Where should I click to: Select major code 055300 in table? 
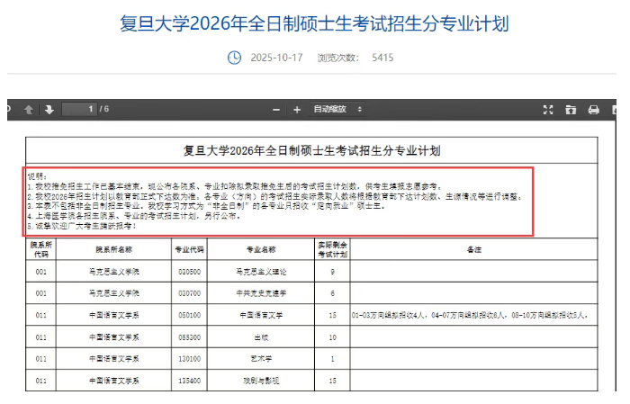tap(189, 337)
